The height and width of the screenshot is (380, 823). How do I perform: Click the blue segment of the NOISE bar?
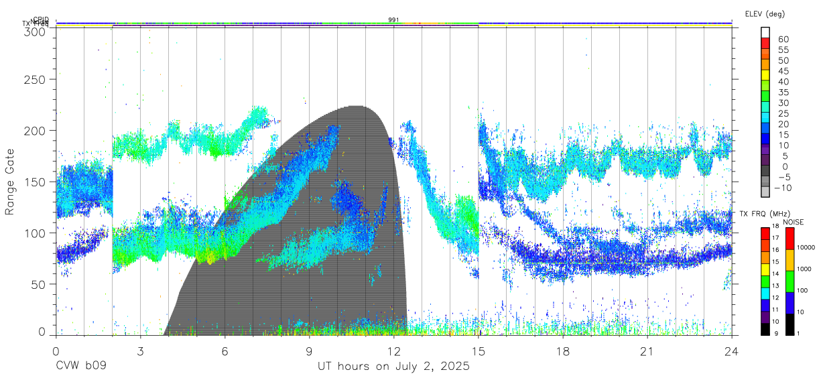pyautogui.click(x=789, y=303)
